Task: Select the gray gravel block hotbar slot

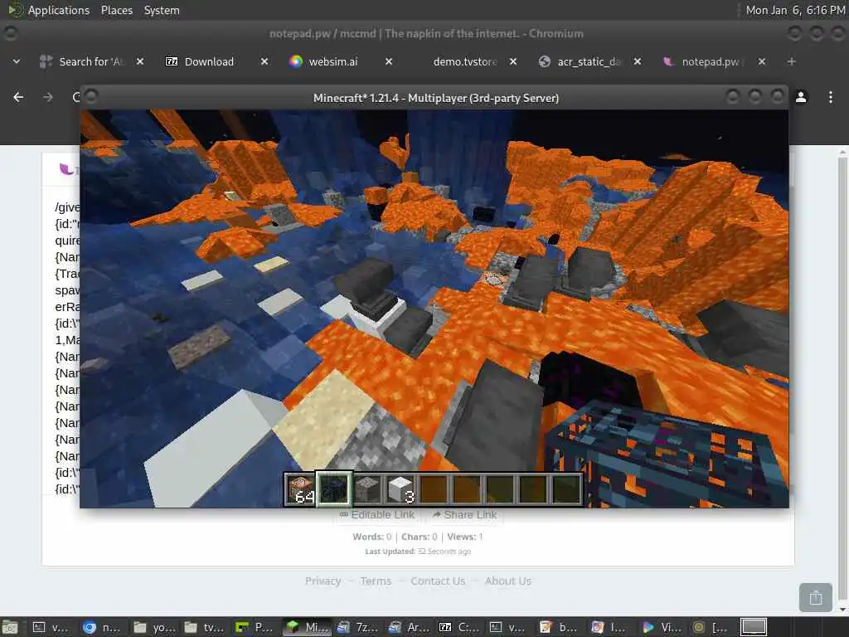Action: pyautogui.click(x=367, y=489)
